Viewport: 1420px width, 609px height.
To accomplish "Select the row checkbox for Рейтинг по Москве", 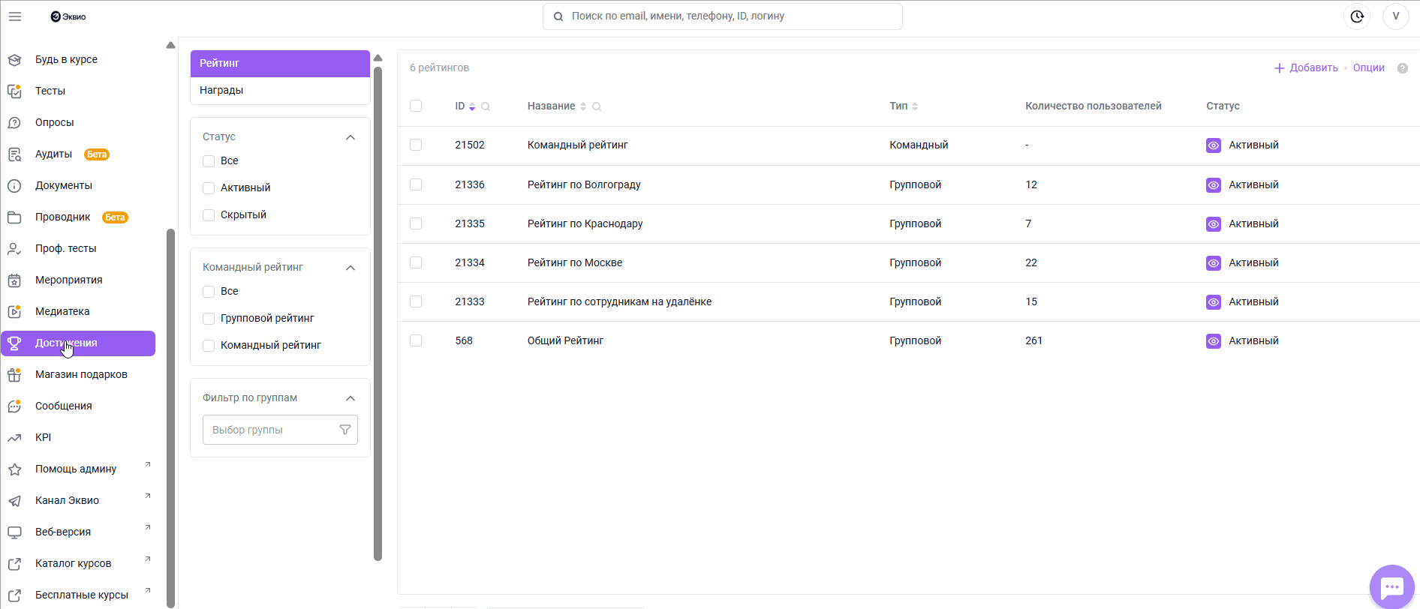I will (x=416, y=262).
